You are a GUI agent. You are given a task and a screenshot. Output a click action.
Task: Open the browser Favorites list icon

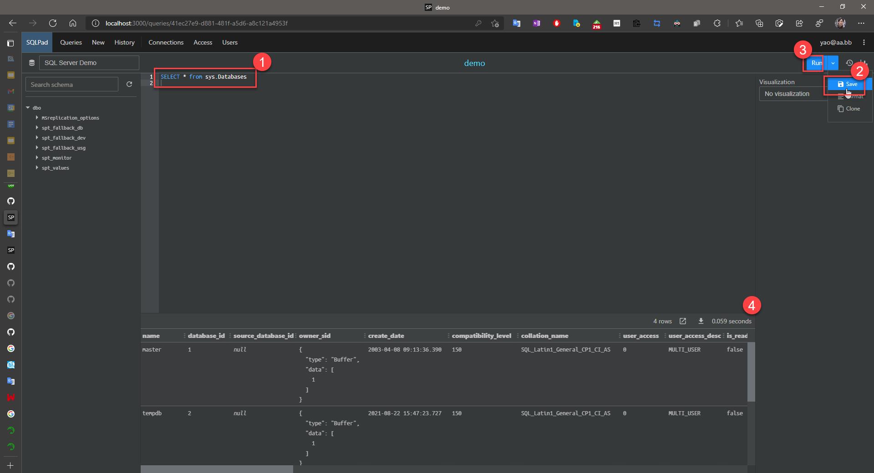point(739,23)
